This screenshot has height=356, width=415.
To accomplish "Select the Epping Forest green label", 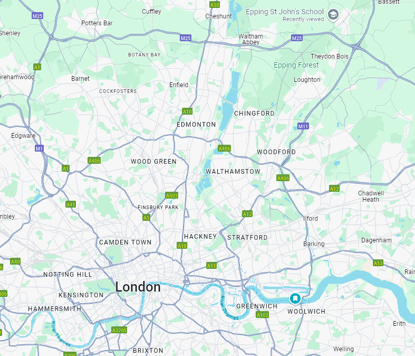I will (x=296, y=65).
